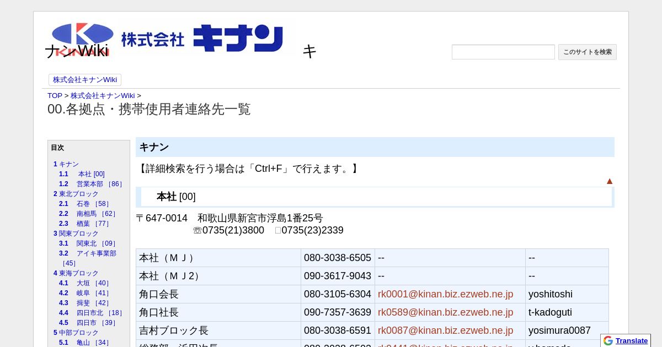Screen dimensions: 662x347
Task: Select the 本社（ＭＪ2） table cell
Action: click(x=218, y=276)
